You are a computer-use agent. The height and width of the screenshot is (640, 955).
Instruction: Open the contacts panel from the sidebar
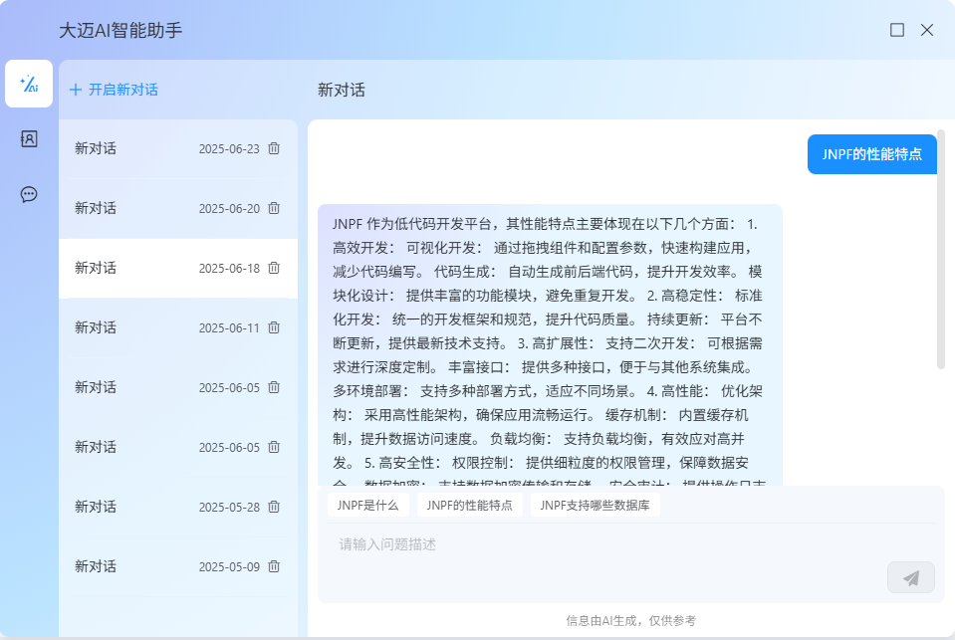pyautogui.click(x=28, y=139)
